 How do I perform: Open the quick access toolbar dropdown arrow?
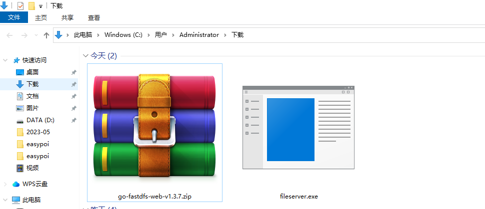click(x=40, y=6)
